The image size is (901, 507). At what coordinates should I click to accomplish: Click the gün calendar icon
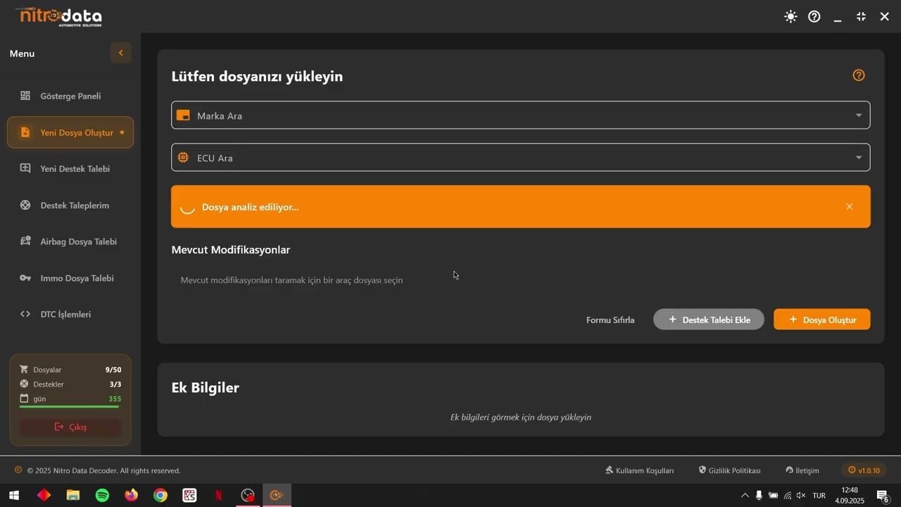click(x=24, y=399)
